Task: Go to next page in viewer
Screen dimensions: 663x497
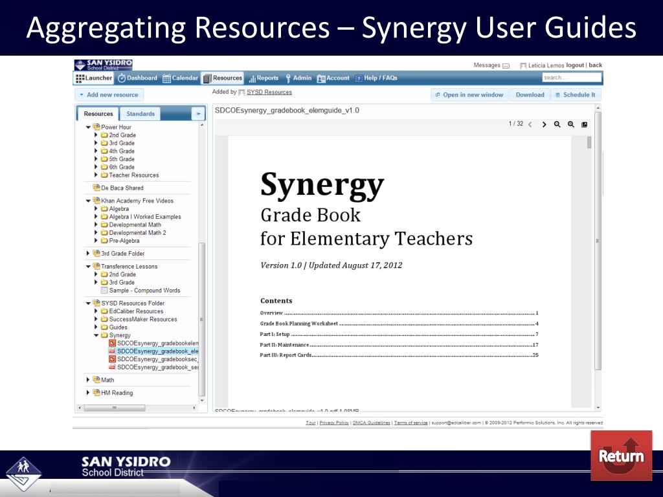Action: point(544,124)
